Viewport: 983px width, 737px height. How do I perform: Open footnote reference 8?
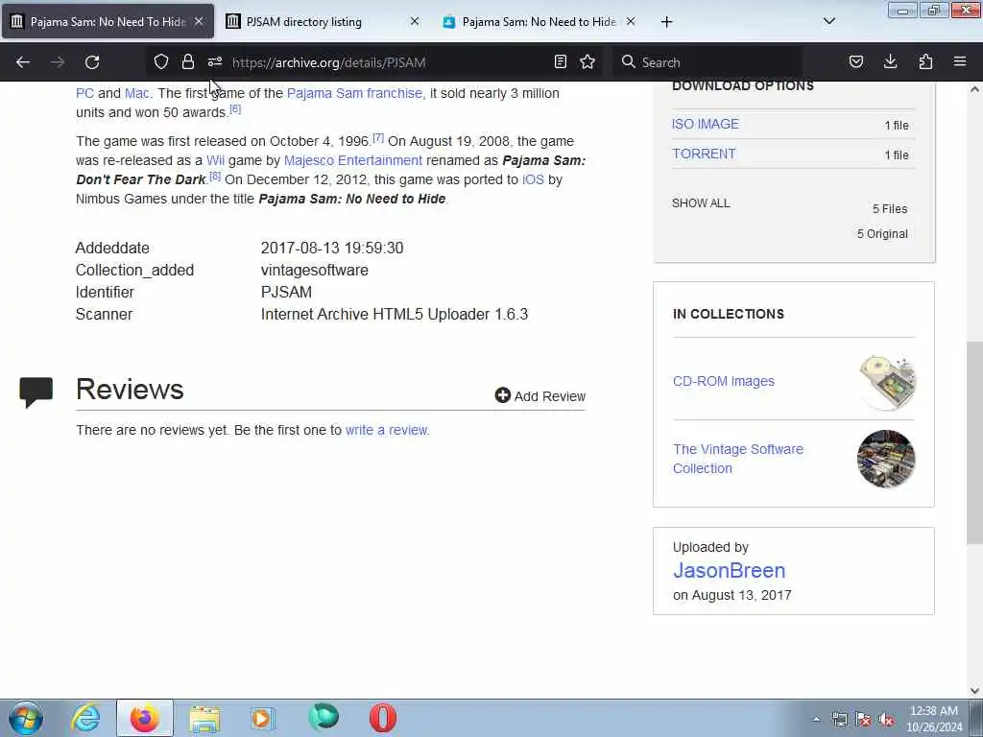tap(215, 177)
